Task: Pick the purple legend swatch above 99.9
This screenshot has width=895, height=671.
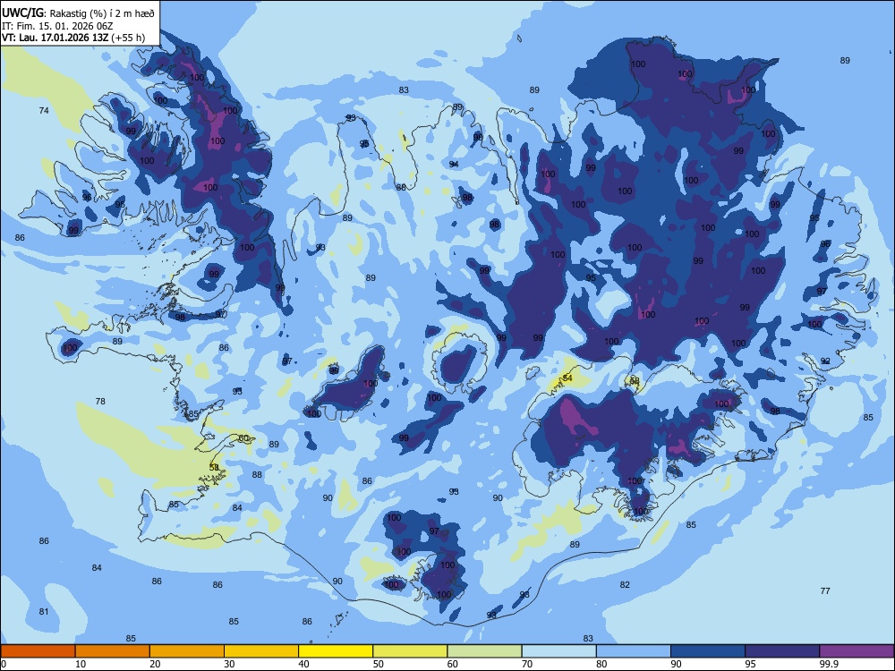Action: click(857, 651)
